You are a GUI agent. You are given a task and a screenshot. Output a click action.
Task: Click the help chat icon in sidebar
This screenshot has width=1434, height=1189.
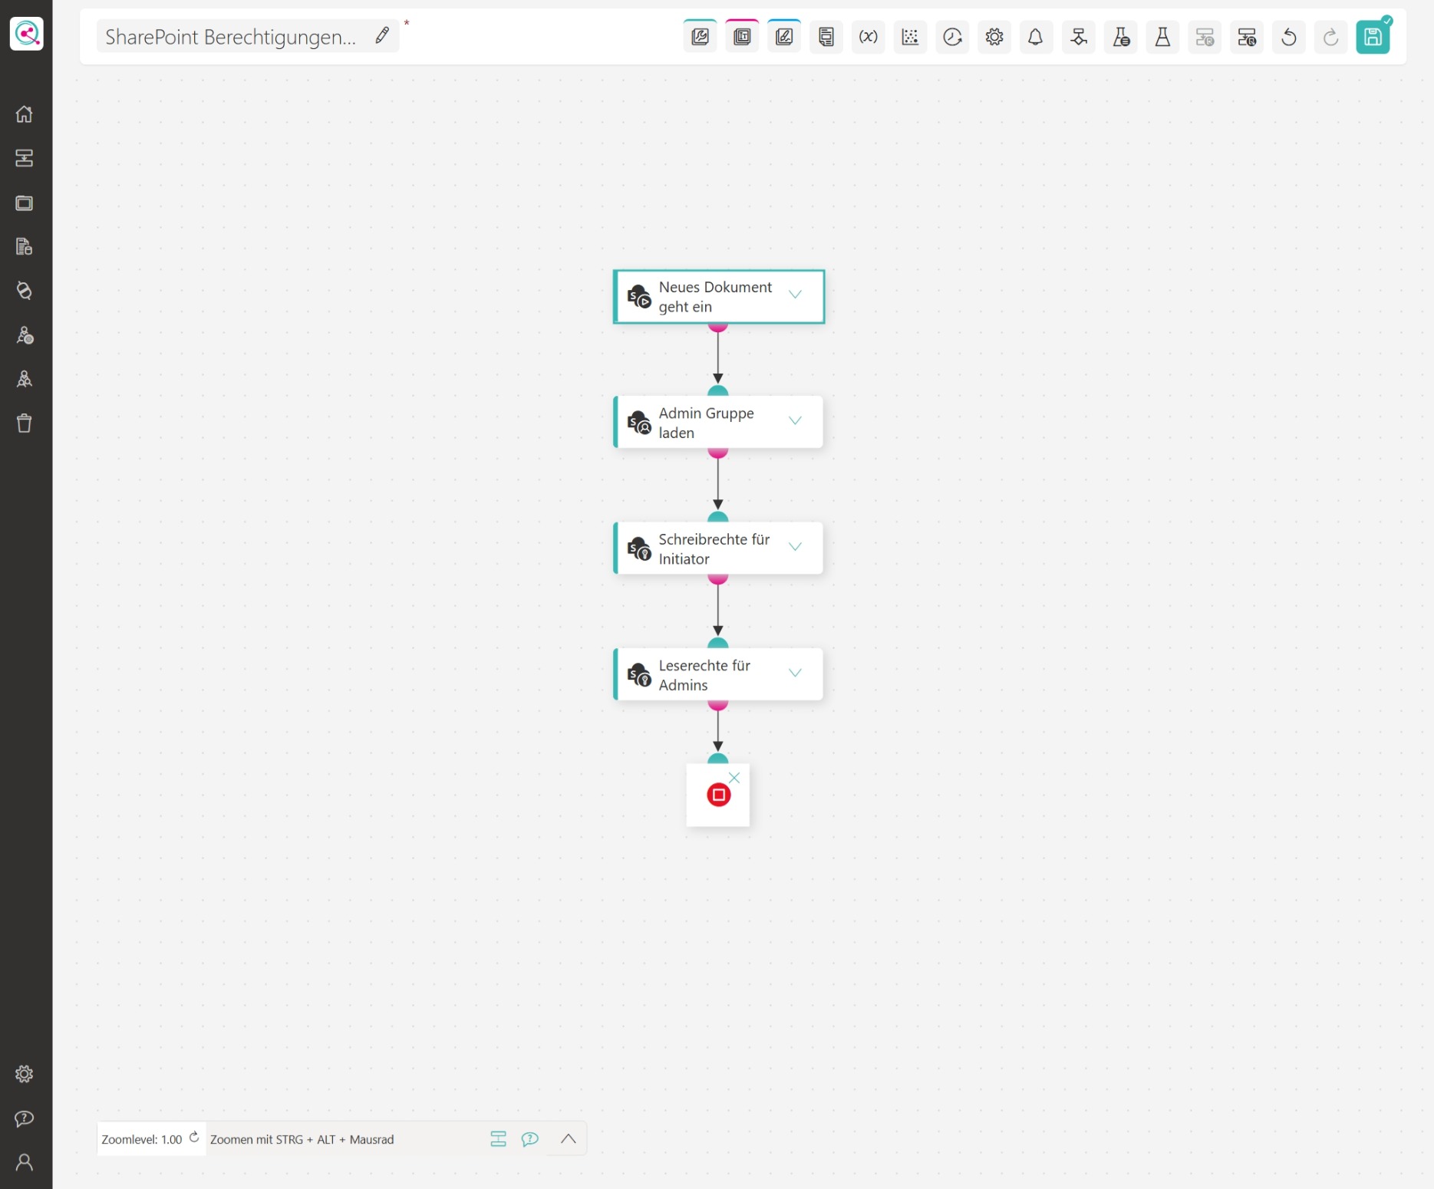(x=25, y=1118)
